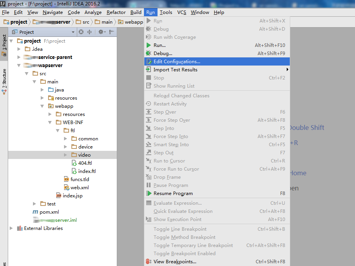Click the resources folder icon under main
The width and height of the screenshot is (355, 266).
click(51, 98)
